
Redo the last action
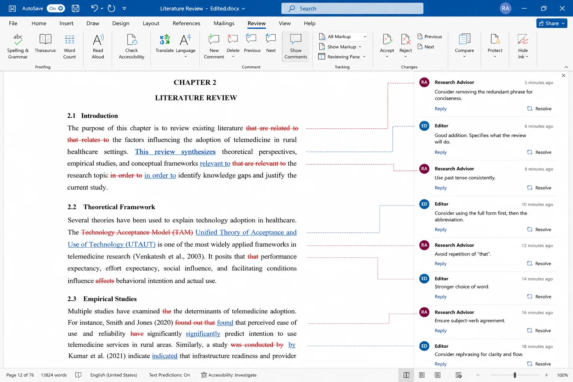(x=111, y=8)
